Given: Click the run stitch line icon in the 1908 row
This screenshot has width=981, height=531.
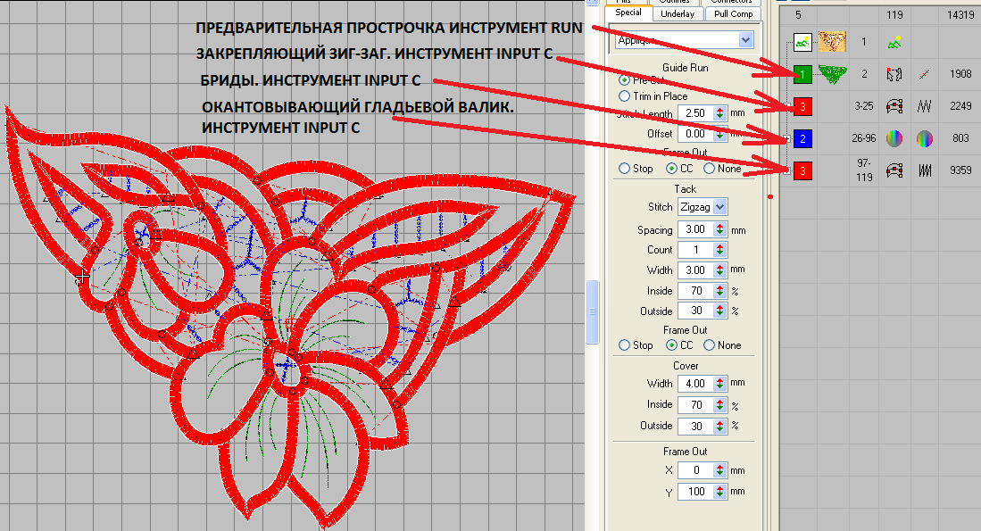Looking at the screenshot, I should pos(925,74).
